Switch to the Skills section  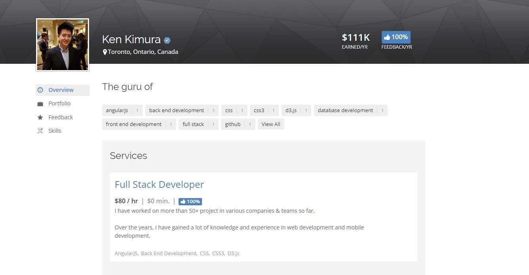point(55,131)
